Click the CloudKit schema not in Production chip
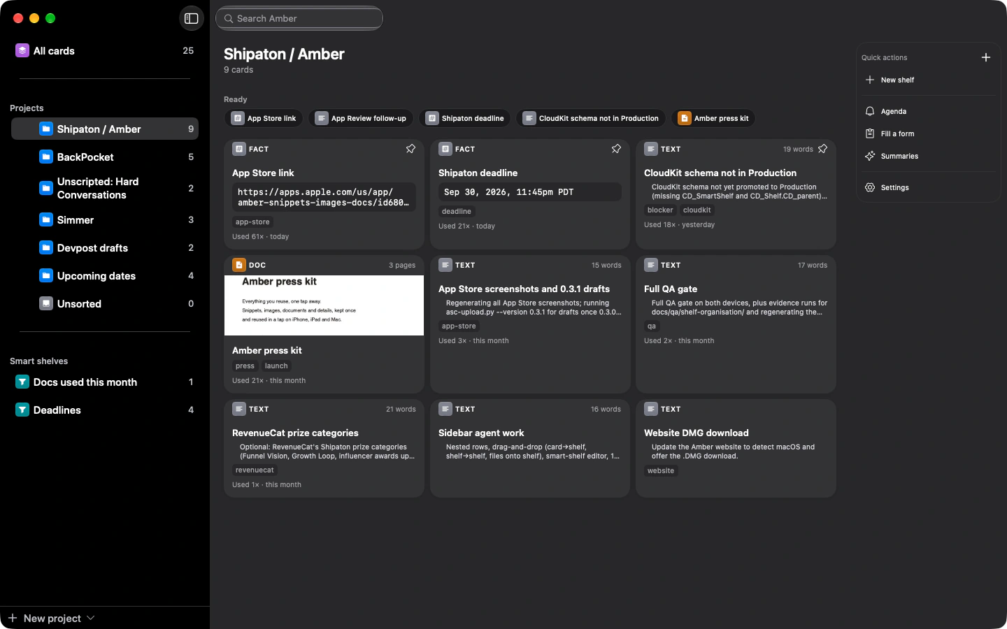Screen dimensions: 1007x629 click(591, 118)
